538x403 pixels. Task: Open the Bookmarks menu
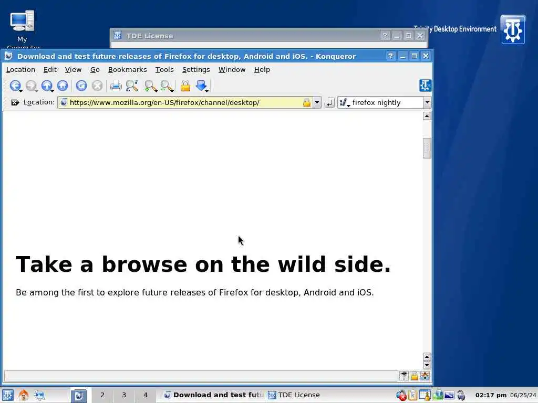pyautogui.click(x=127, y=70)
